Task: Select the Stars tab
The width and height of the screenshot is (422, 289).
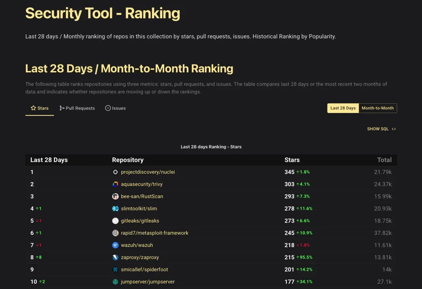Action: 40,108
